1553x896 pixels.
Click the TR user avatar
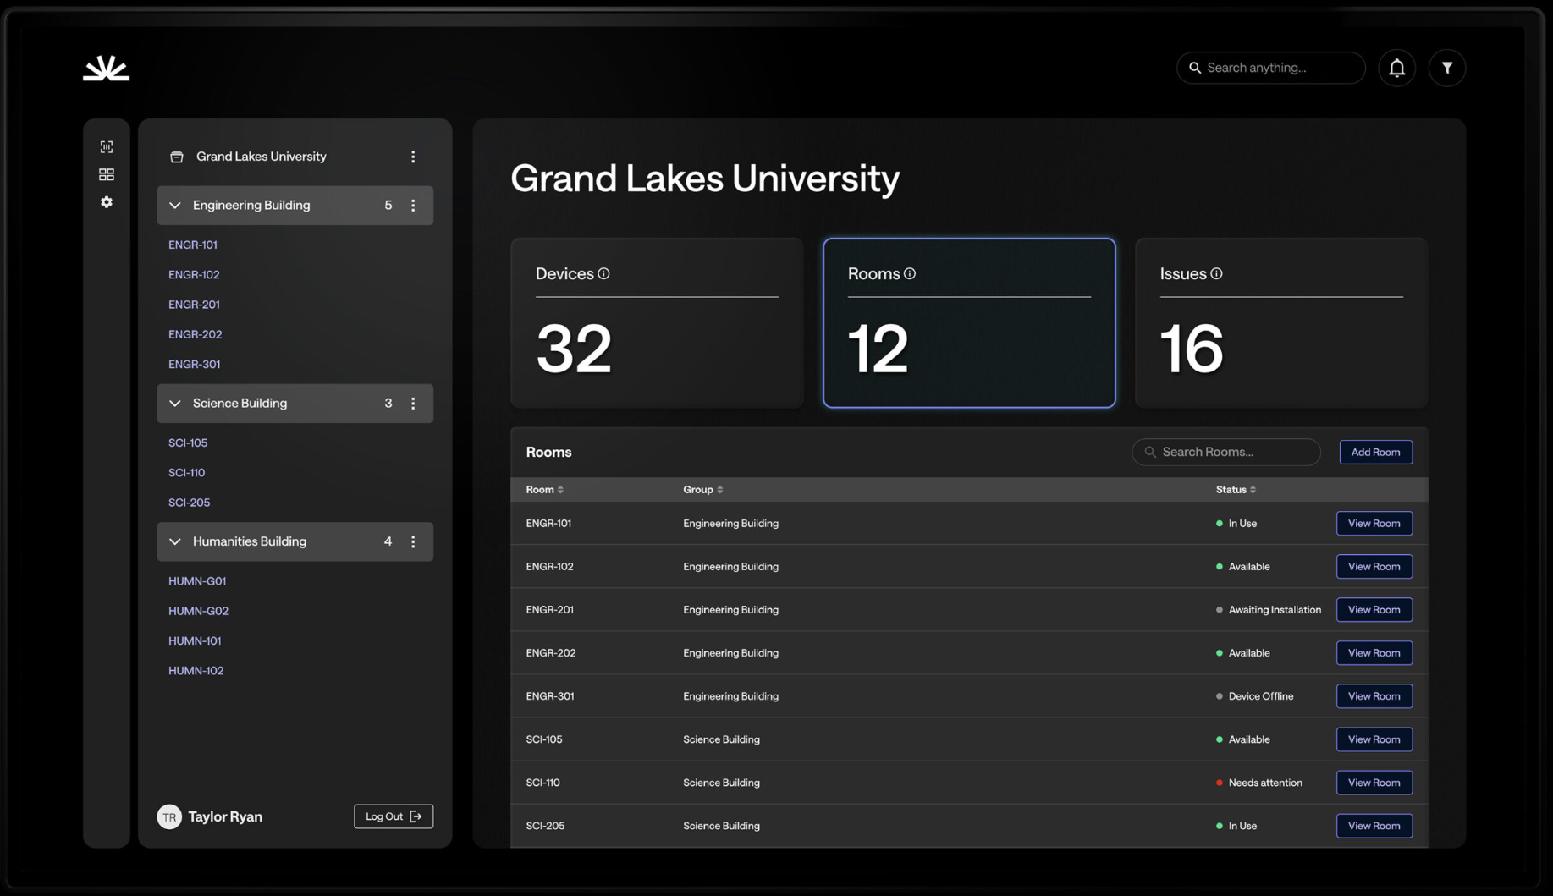pos(169,816)
